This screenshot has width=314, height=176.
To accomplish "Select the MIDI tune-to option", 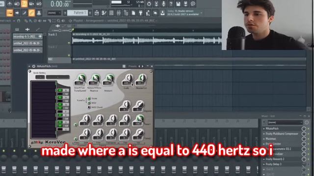I will point(89,103).
